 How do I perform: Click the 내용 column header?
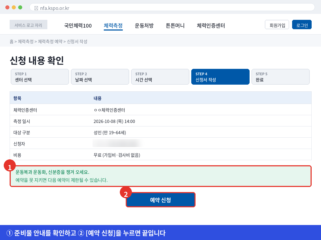(97, 98)
